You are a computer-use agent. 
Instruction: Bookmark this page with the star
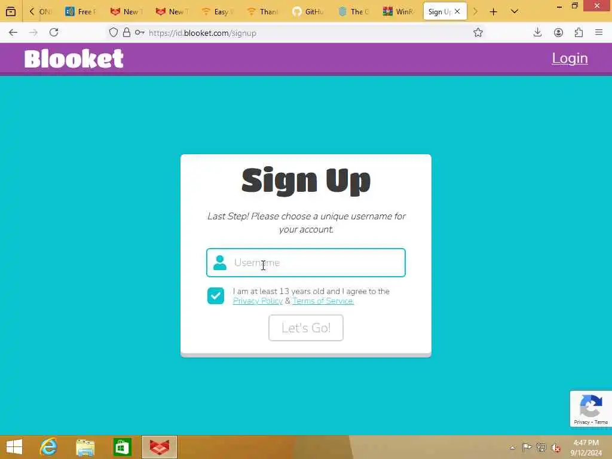[x=478, y=33]
